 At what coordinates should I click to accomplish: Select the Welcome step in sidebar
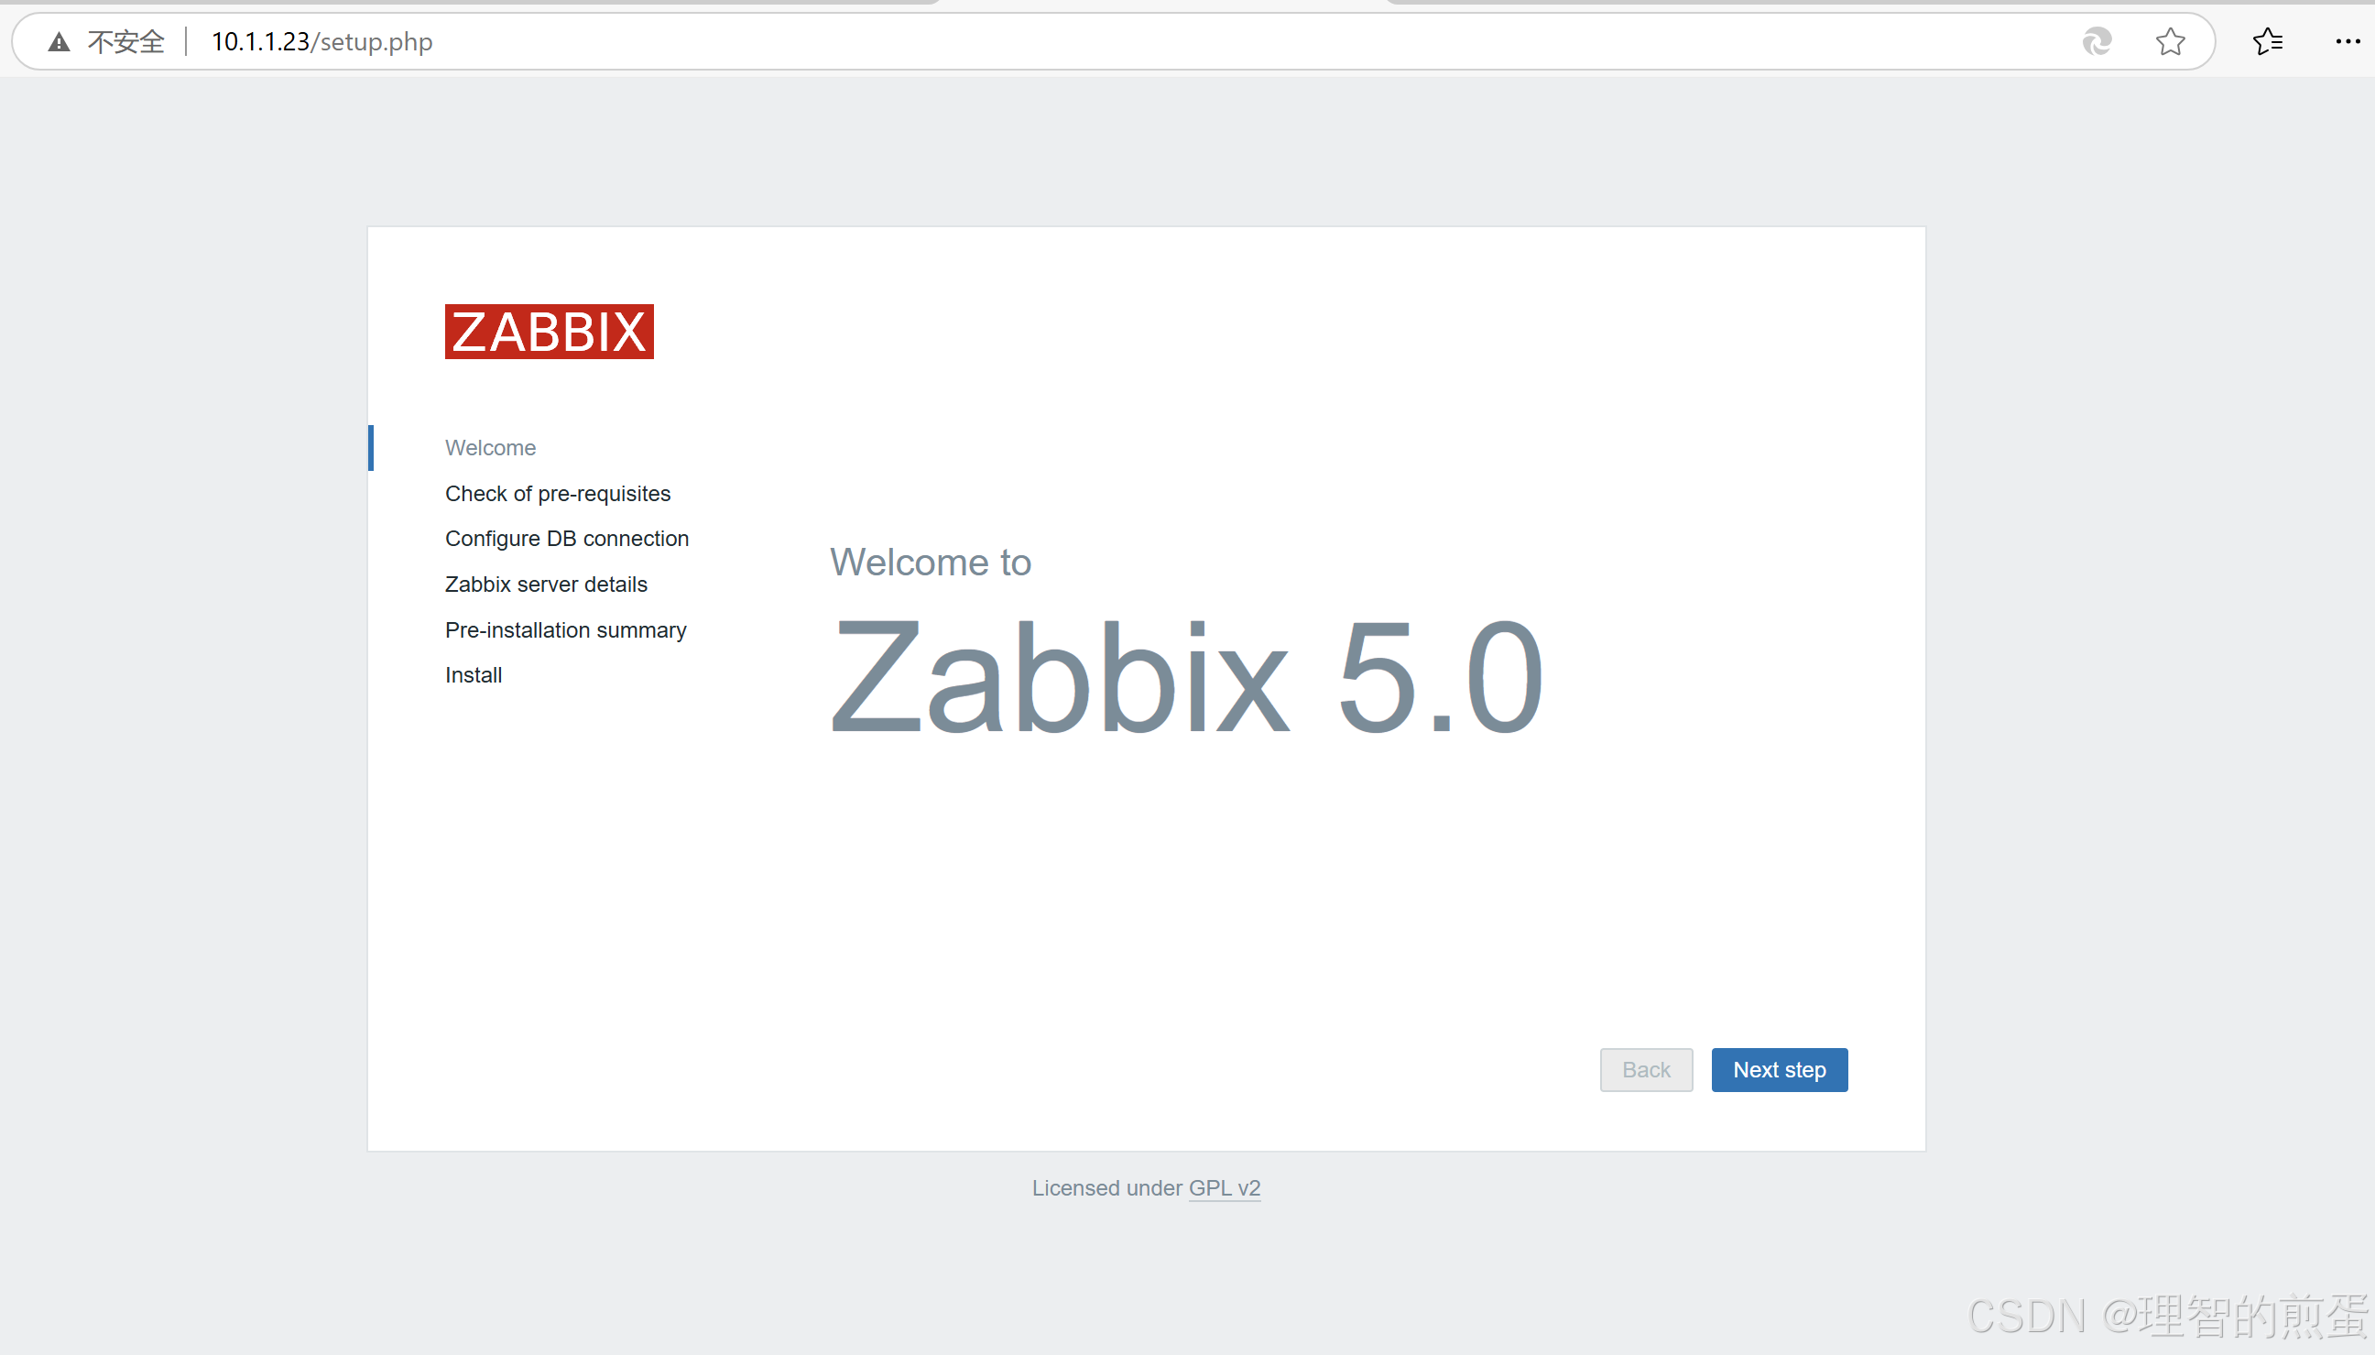coord(490,448)
